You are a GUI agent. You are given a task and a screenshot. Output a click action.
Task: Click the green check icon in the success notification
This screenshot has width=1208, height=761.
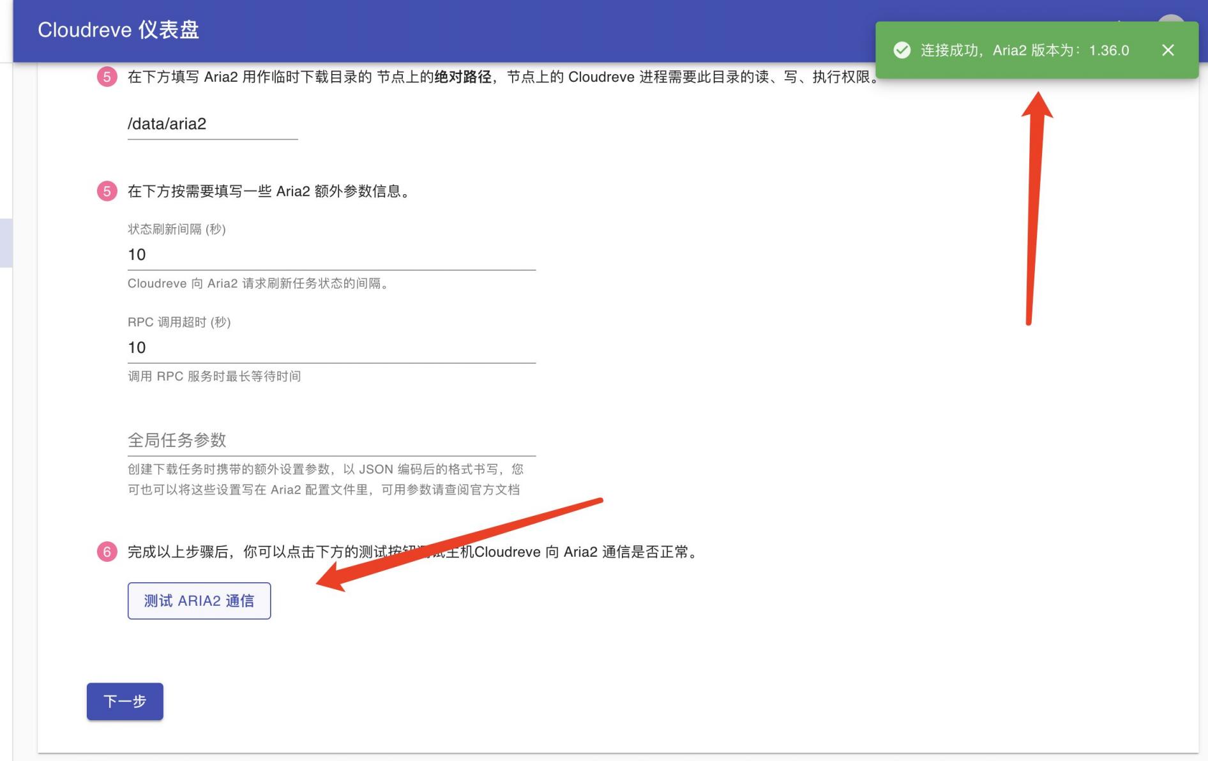902,50
